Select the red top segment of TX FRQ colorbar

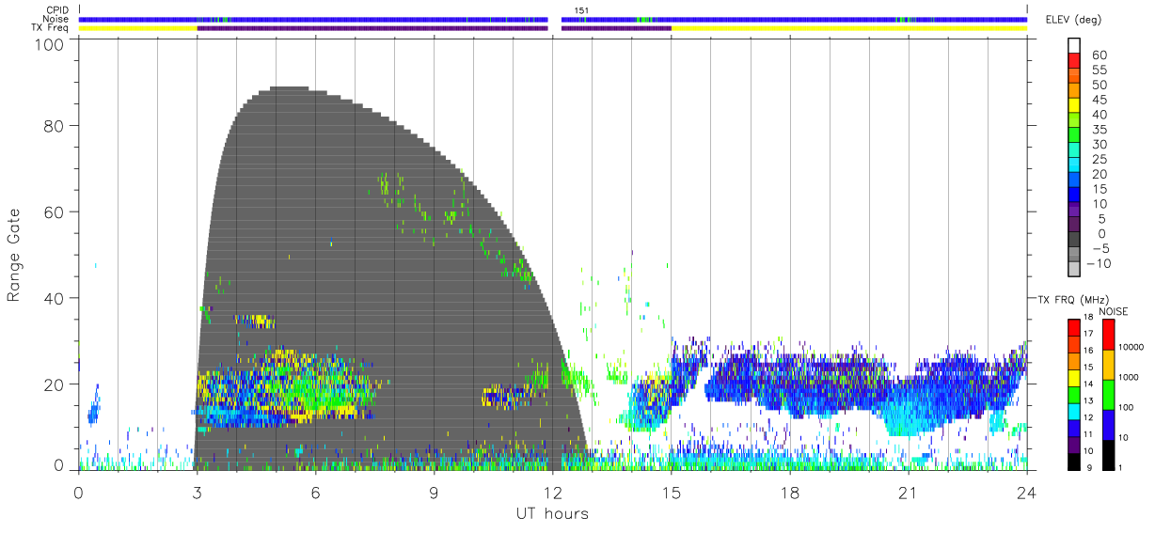1073,327
